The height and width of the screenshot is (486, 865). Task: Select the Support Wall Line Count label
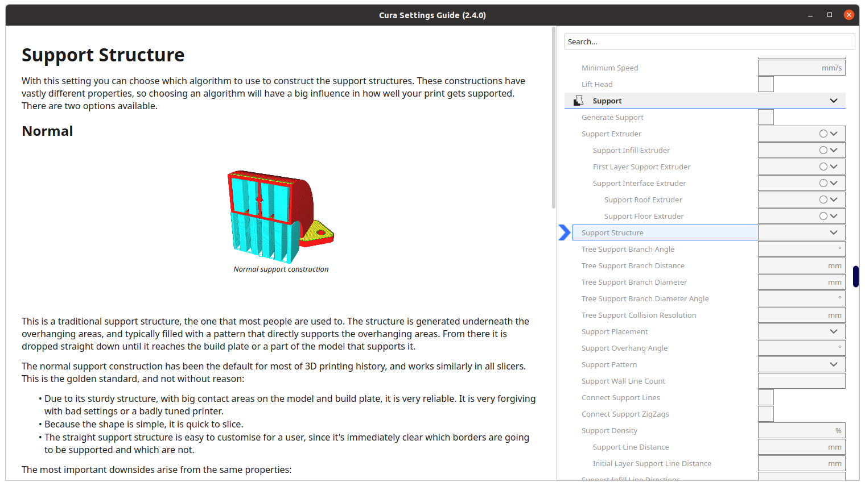coord(623,381)
